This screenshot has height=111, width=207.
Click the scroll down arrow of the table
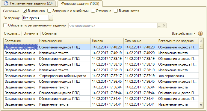[201, 105]
